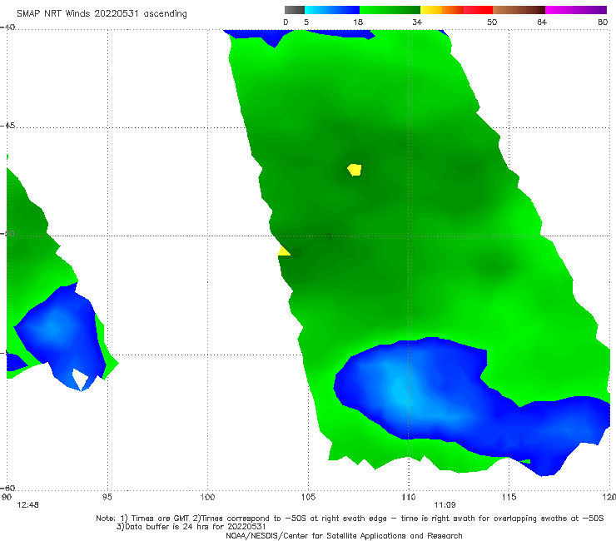Click the latitude label '-45'
This screenshot has height=541, width=616.
coord(7,126)
